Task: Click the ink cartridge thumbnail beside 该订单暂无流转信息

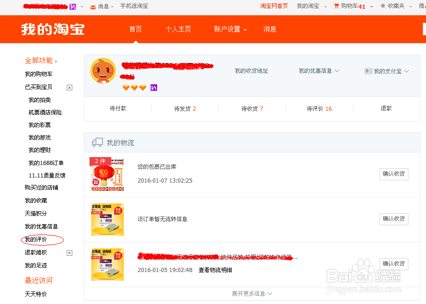Action: 108,220
